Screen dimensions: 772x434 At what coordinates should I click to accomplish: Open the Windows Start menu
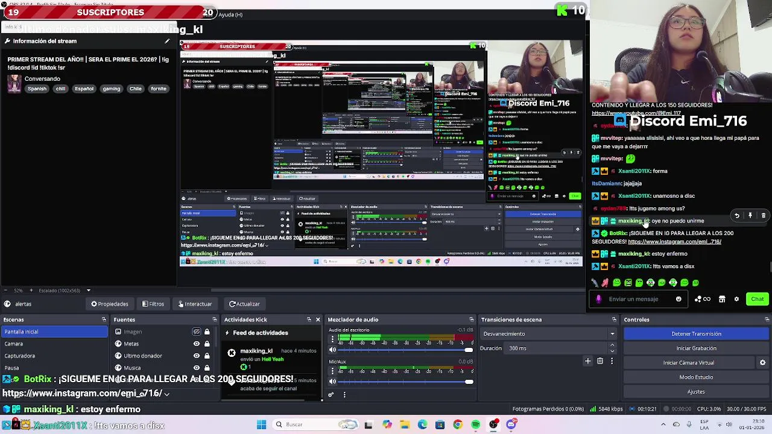pos(261,425)
